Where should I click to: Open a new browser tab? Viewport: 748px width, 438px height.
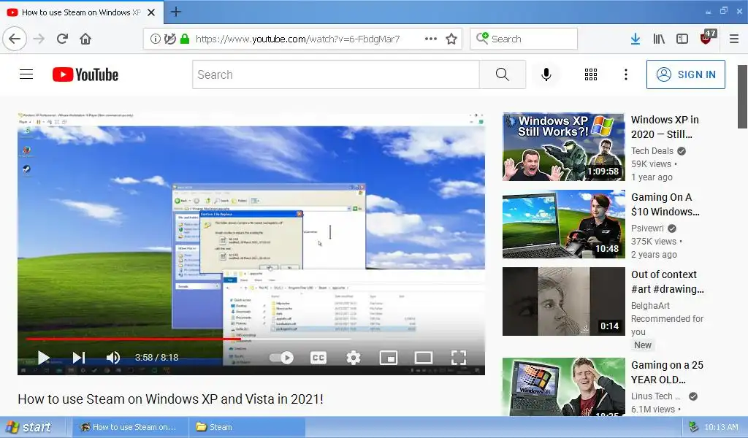click(x=175, y=12)
